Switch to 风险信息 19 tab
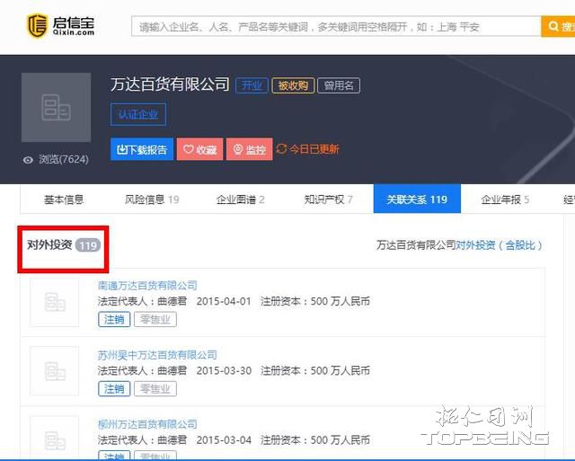 click(x=152, y=199)
